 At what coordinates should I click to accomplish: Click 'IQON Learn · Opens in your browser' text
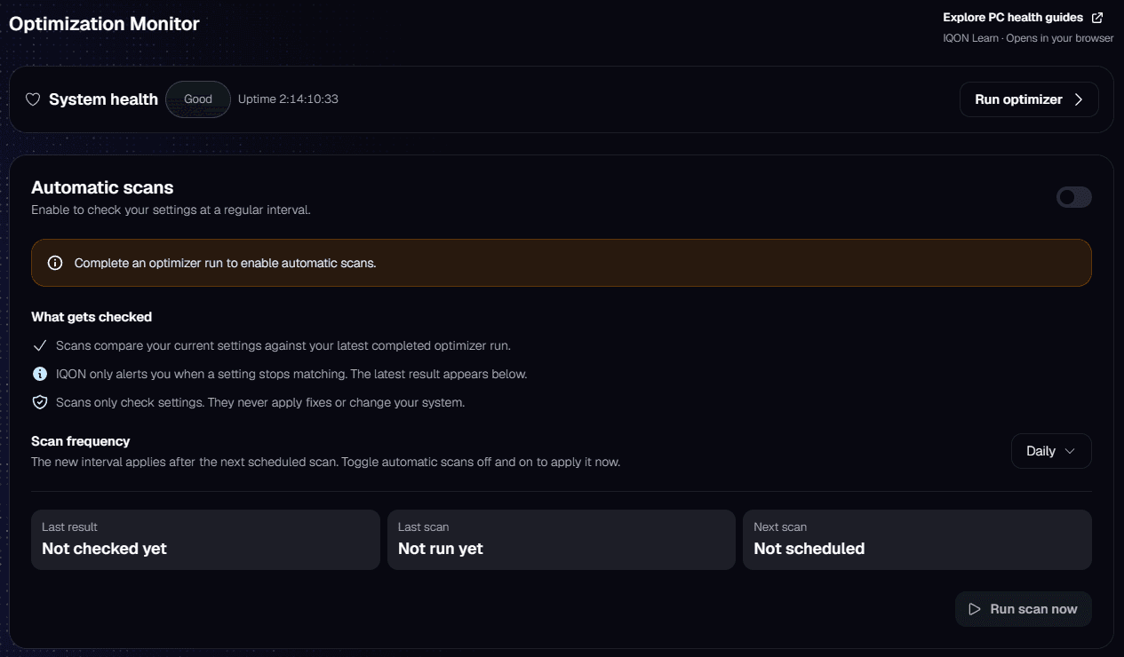[x=1028, y=39]
